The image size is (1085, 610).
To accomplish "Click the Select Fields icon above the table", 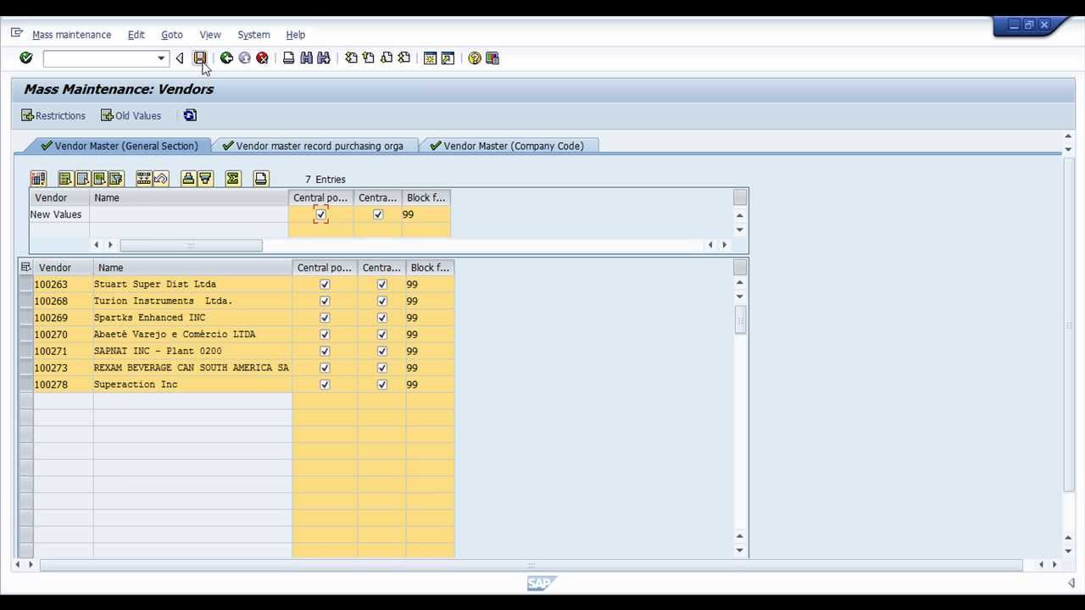I will click(38, 179).
